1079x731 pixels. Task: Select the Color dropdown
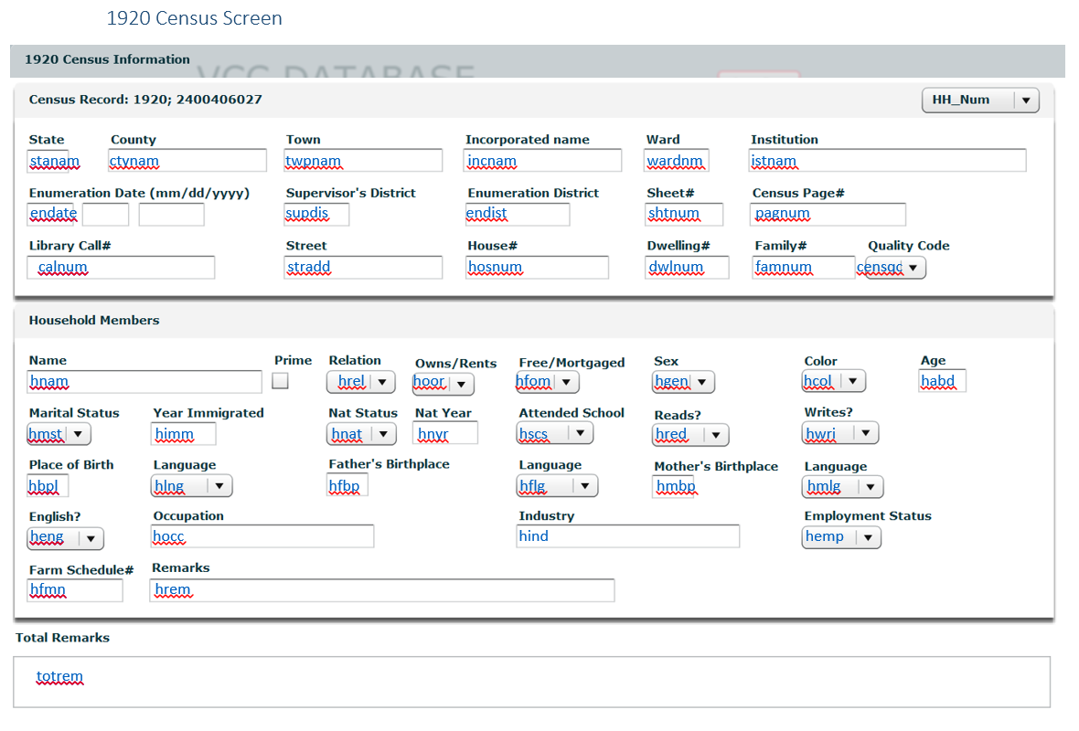pos(834,381)
